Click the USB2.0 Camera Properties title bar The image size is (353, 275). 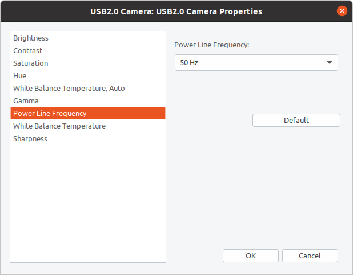[x=176, y=11]
